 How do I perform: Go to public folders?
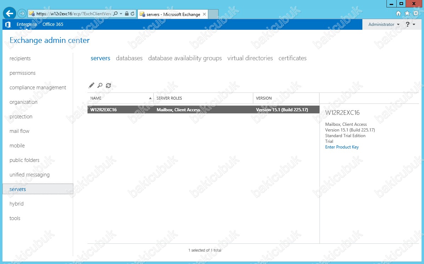(24, 160)
